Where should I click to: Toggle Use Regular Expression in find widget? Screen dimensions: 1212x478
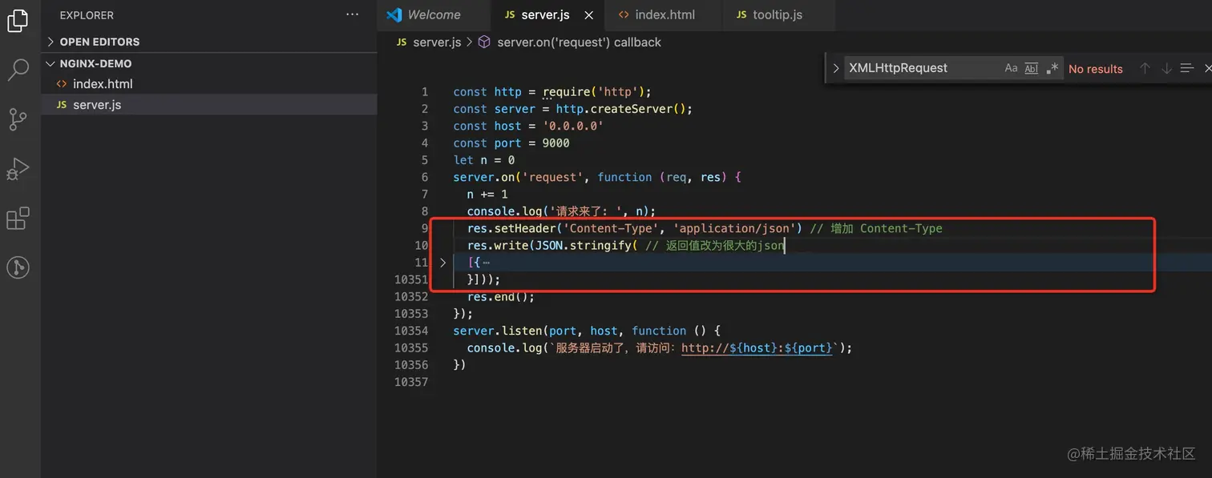coord(1052,69)
